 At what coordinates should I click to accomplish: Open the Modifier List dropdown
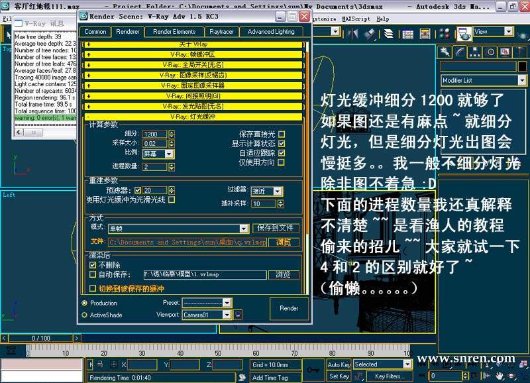[x=484, y=80]
